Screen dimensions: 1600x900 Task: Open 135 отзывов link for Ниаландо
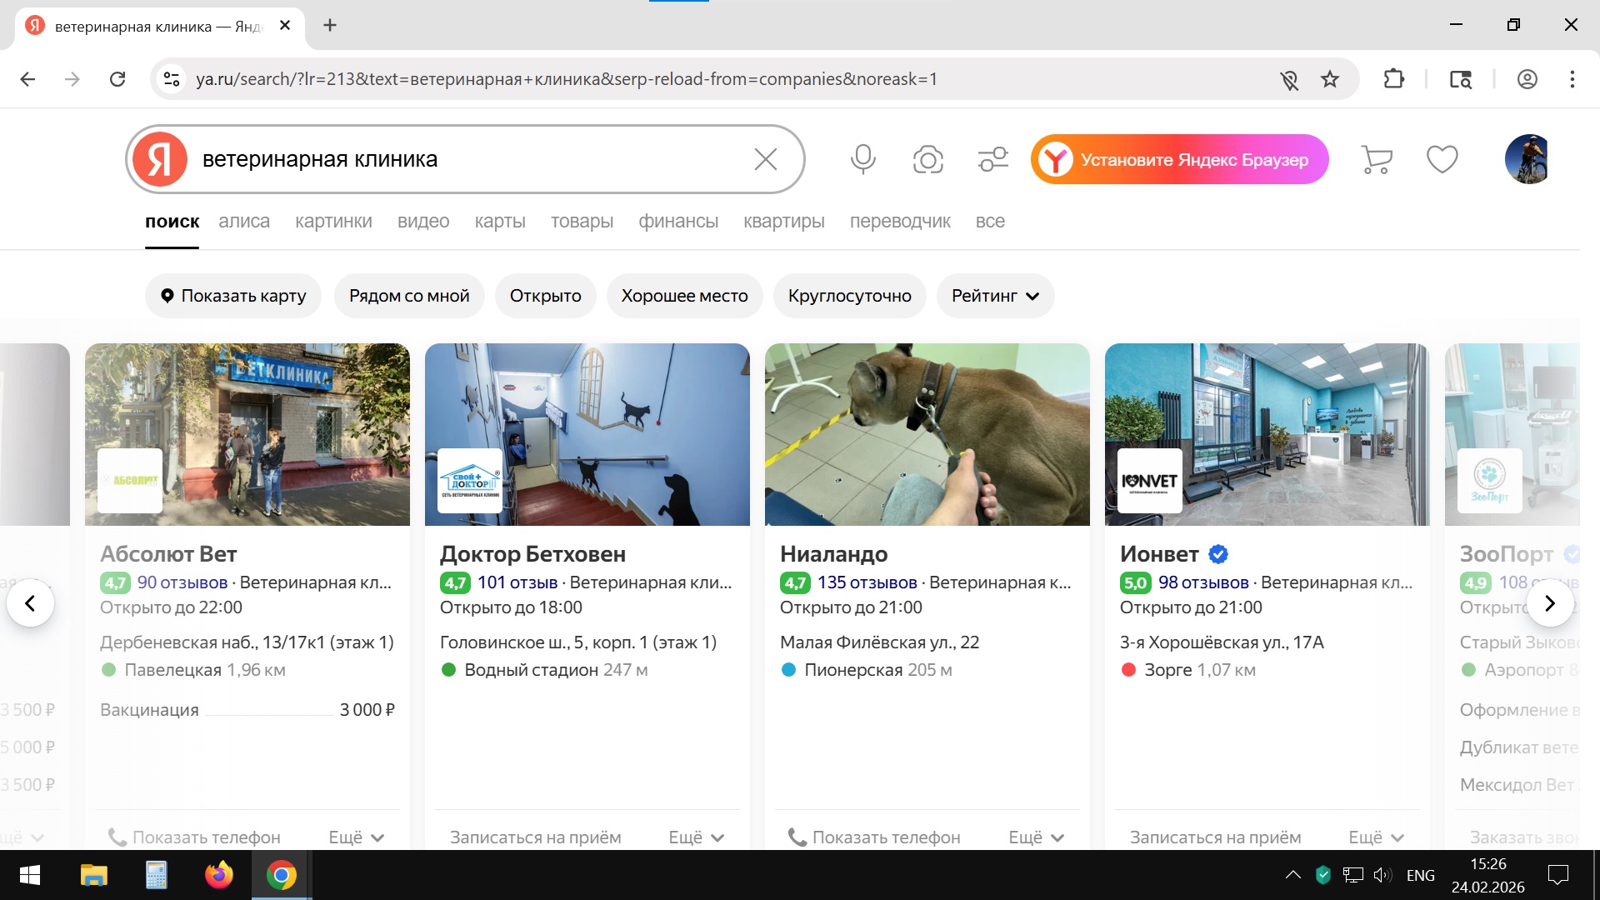[x=867, y=582]
